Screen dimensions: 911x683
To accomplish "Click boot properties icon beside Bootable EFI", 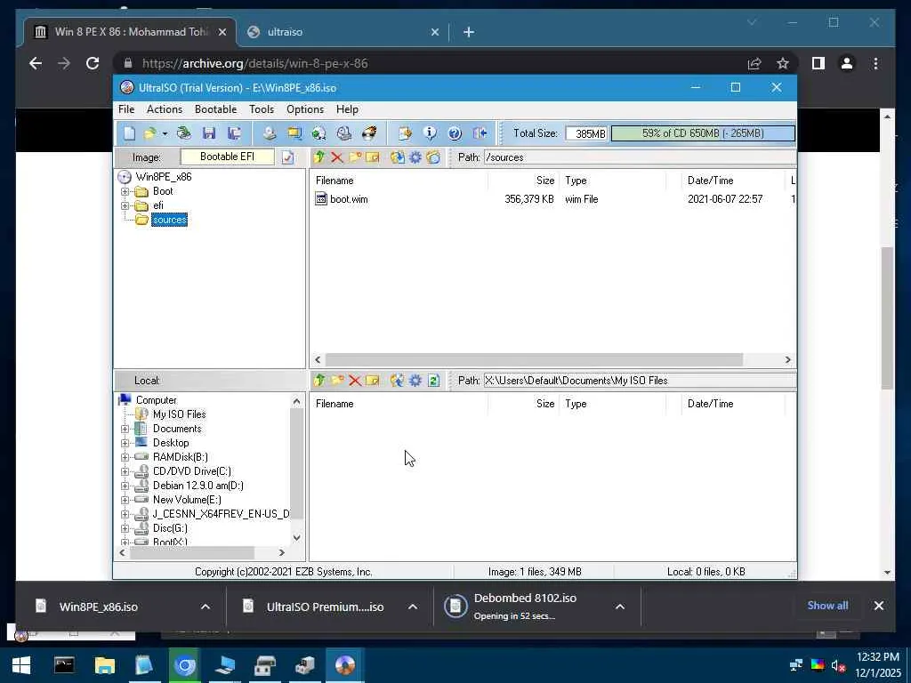I will [x=287, y=157].
